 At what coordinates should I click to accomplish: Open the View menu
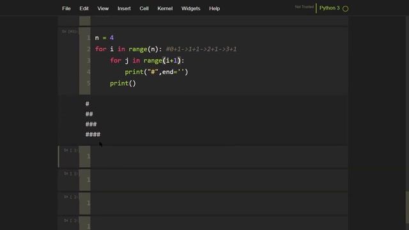(x=103, y=8)
